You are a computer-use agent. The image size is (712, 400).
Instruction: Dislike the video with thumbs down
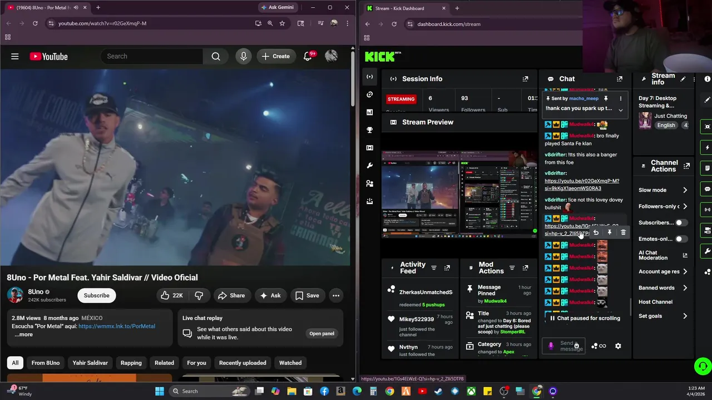point(199,296)
